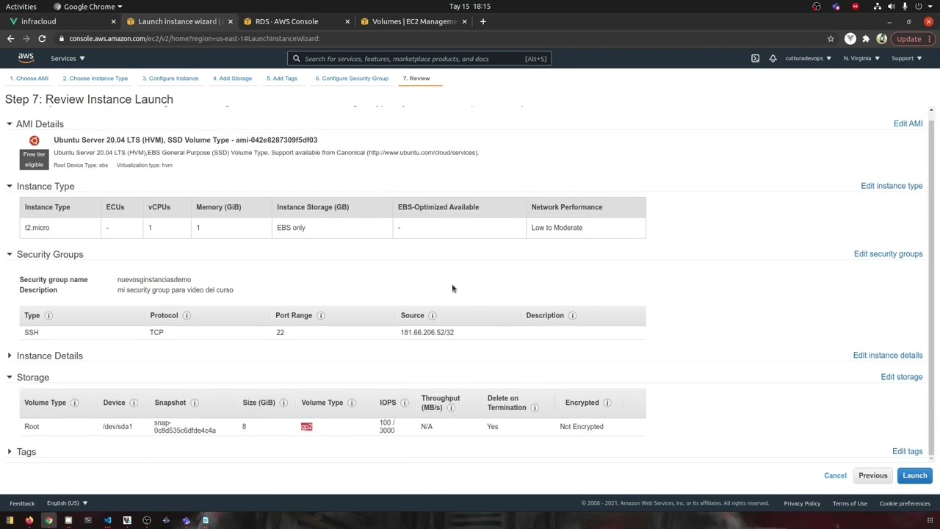940x529 pixels.
Task: Switch to RDS - AWS Console tab
Action: [296, 21]
